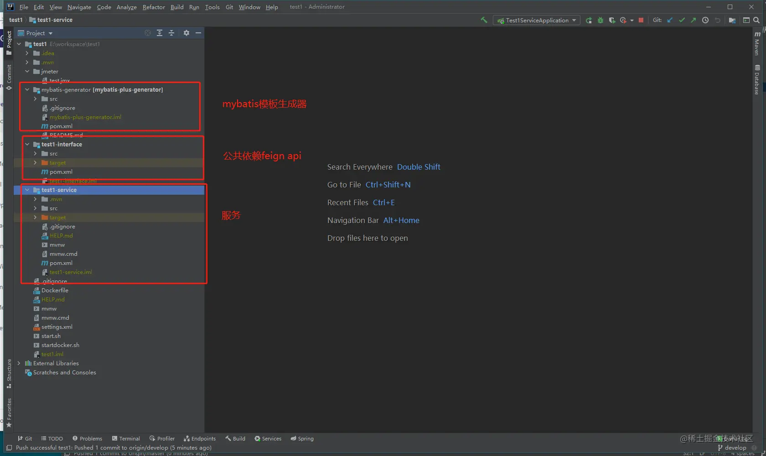
Task: Click Collapse All in the Project panel
Action: (x=171, y=33)
